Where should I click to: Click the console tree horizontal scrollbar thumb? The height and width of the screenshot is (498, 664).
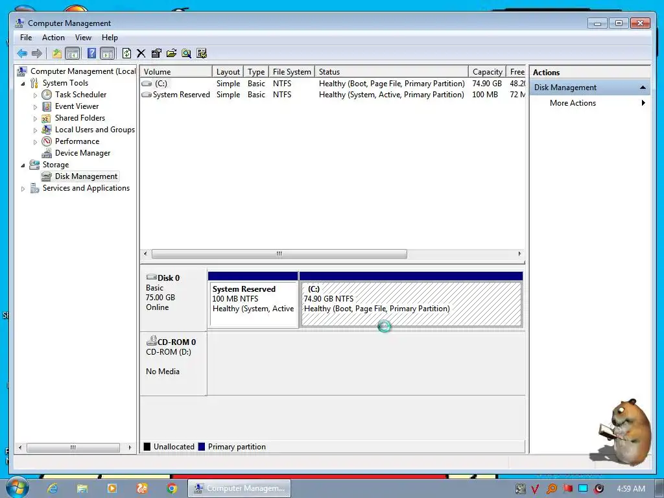73,447
